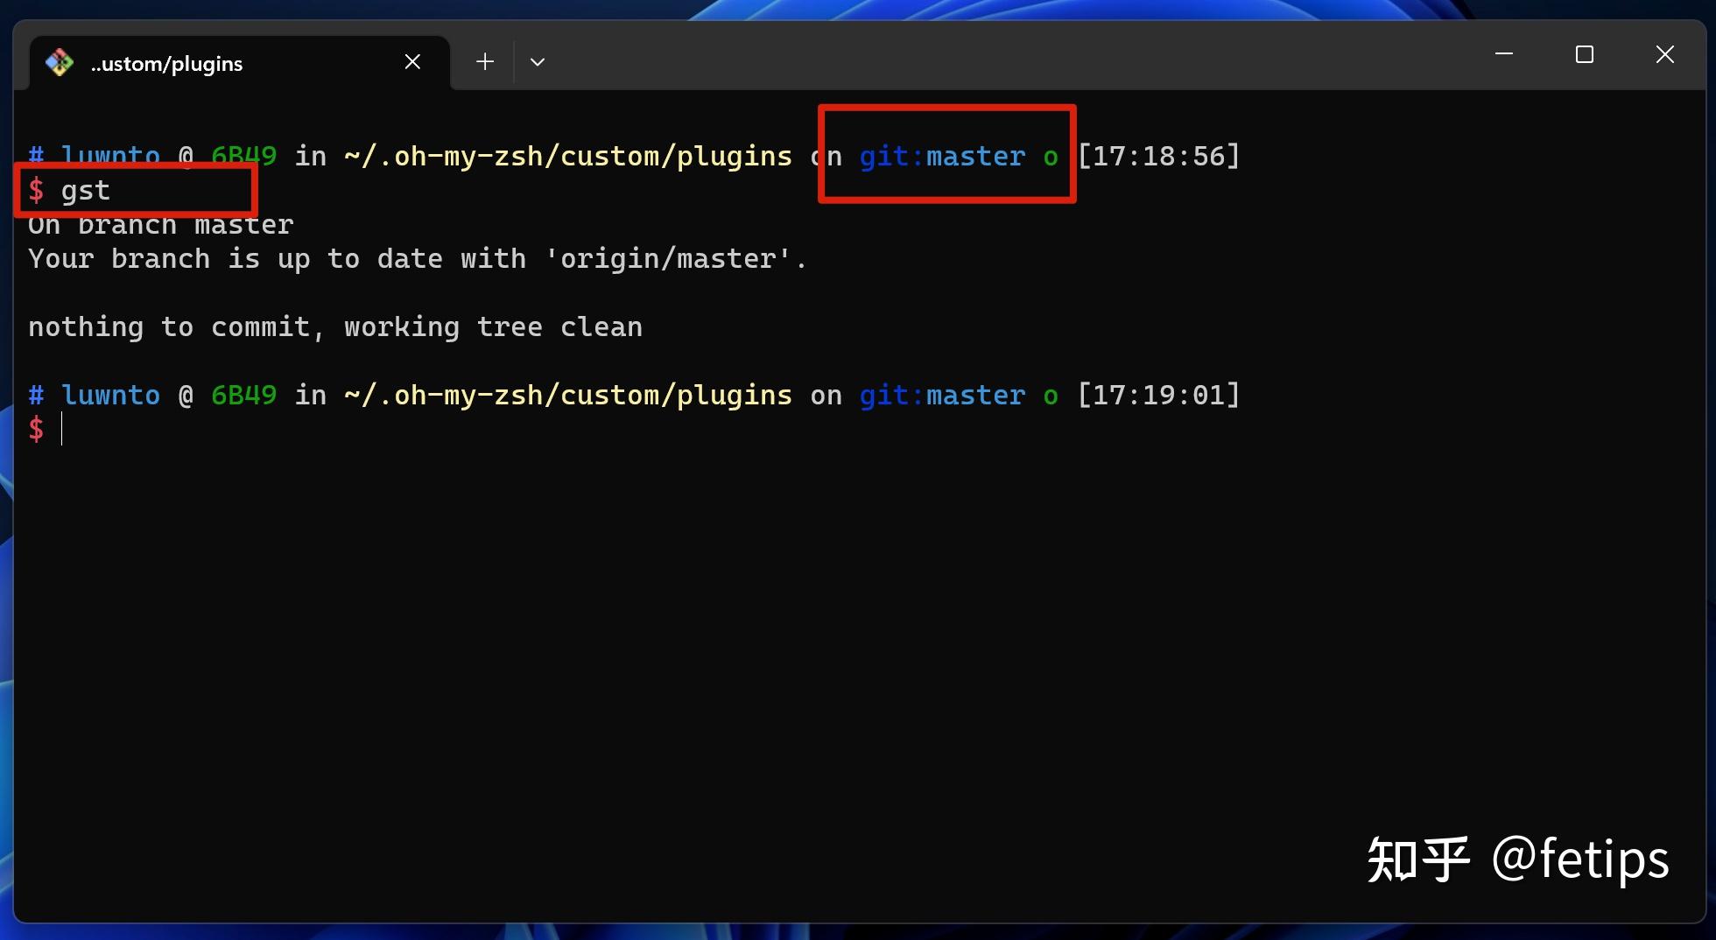
Task: Click the highlighted git:master label on first prompt
Action: [942, 156]
